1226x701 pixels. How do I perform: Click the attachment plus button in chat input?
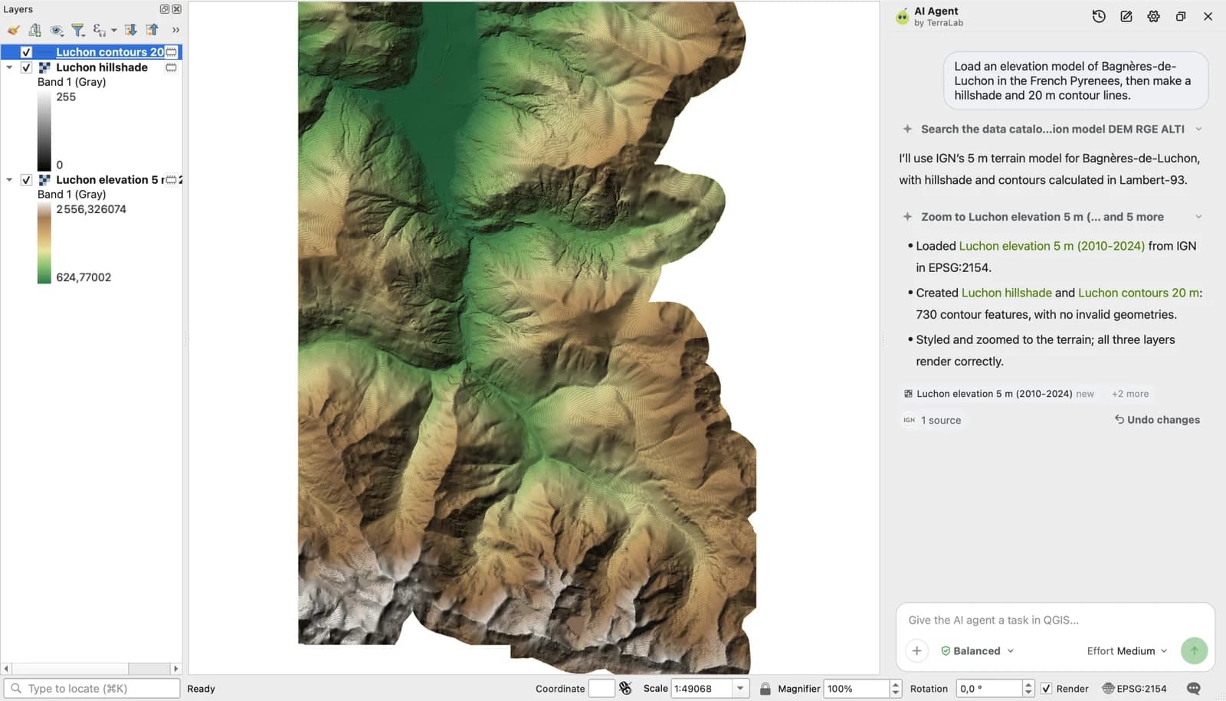coord(916,651)
